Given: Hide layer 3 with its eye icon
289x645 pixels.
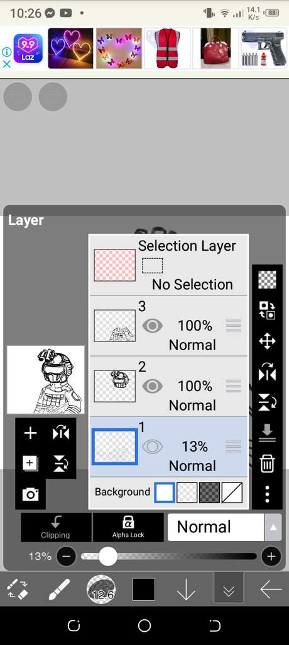Looking at the screenshot, I should [152, 326].
